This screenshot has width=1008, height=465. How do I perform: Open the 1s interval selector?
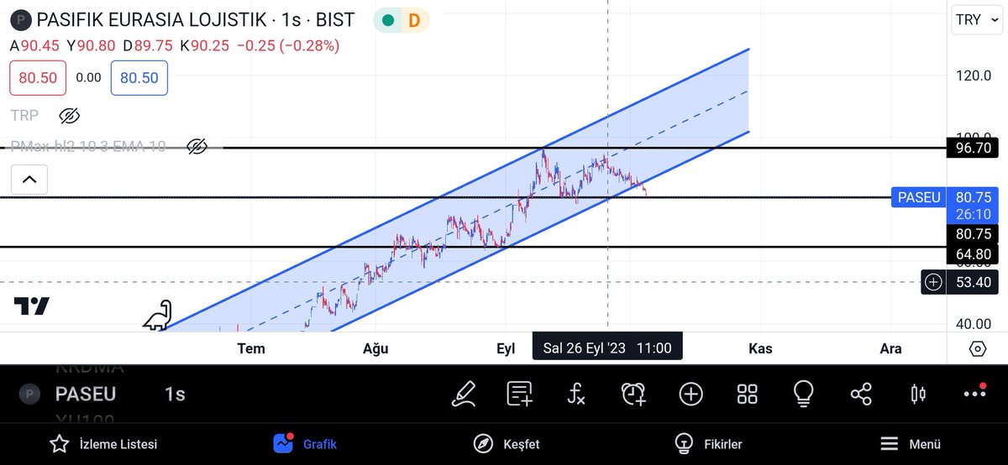click(174, 394)
